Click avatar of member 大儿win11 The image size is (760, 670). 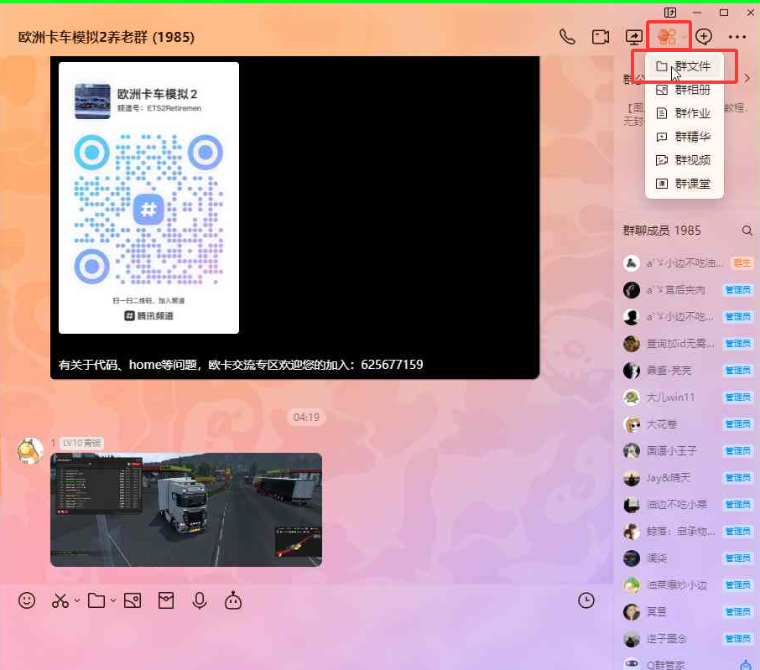pos(632,397)
